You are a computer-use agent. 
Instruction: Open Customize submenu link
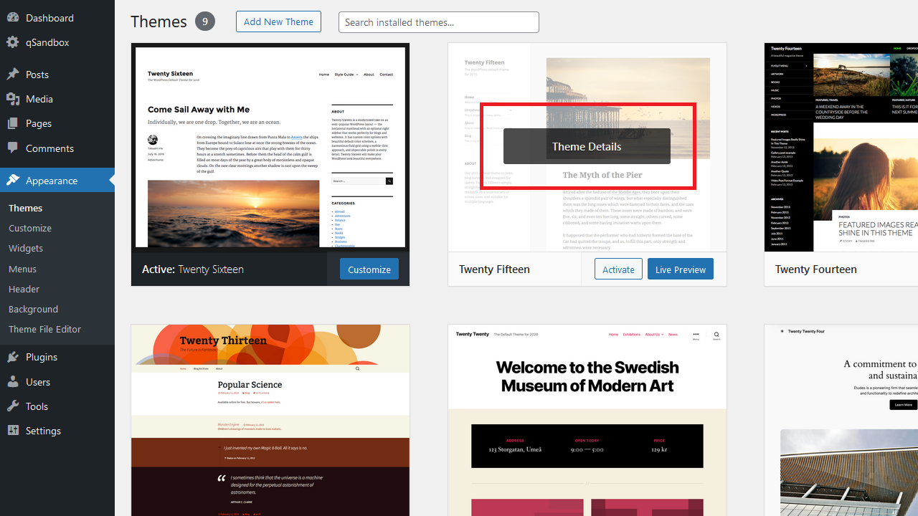point(30,228)
